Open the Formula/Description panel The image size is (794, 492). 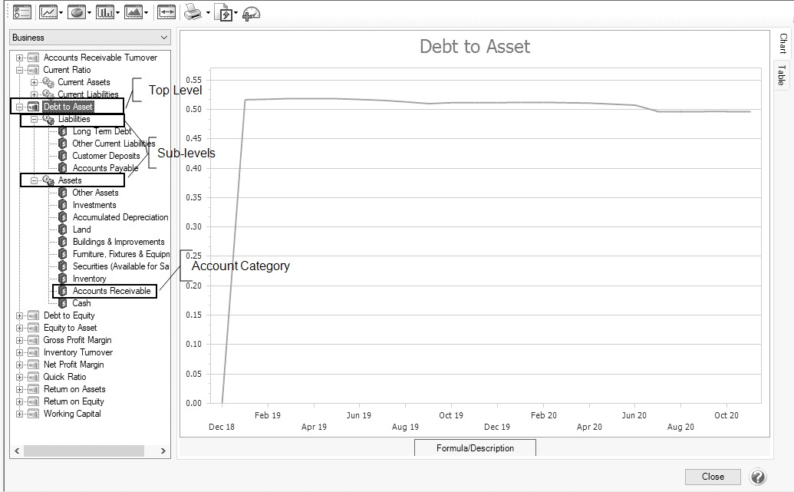click(475, 448)
